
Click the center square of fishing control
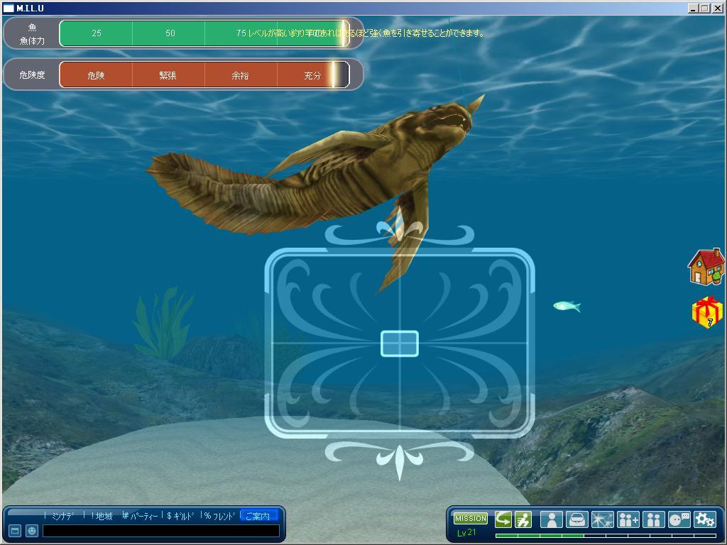point(400,343)
